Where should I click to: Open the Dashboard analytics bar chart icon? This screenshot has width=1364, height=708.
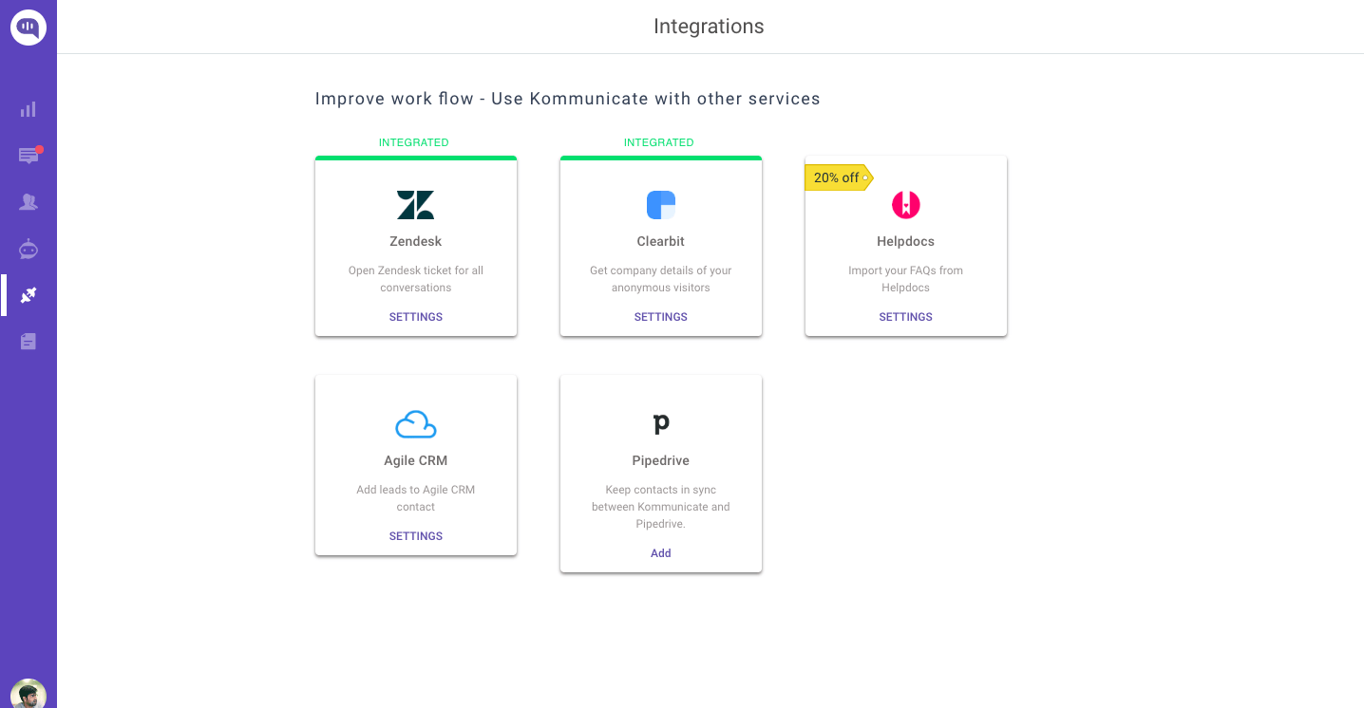point(28,109)
